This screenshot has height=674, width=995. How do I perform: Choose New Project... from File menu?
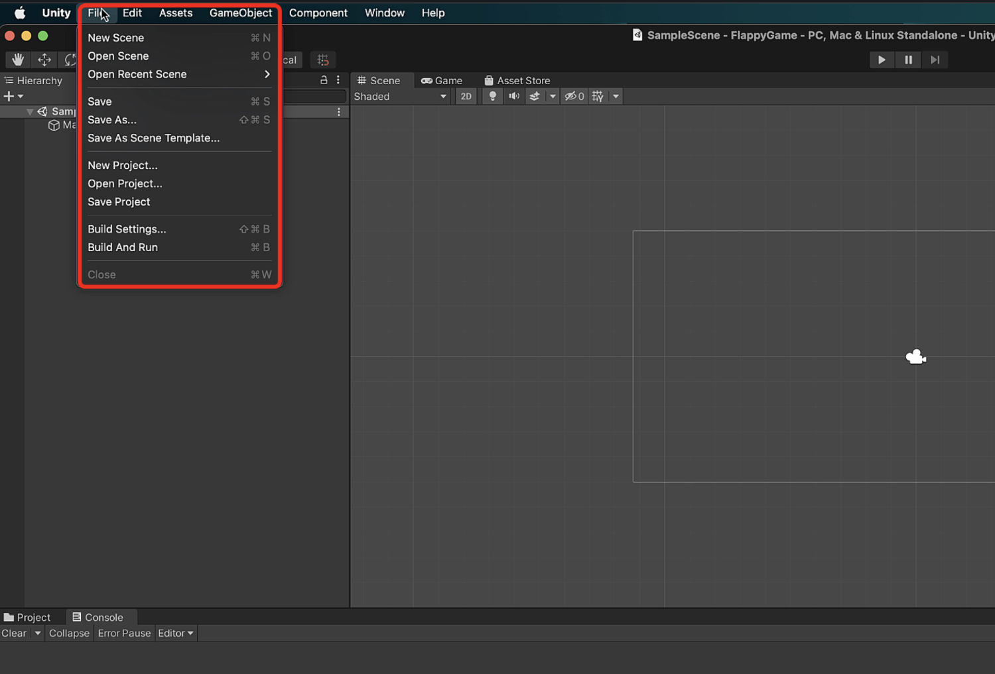pyautogui.click(x=179, y=165)
